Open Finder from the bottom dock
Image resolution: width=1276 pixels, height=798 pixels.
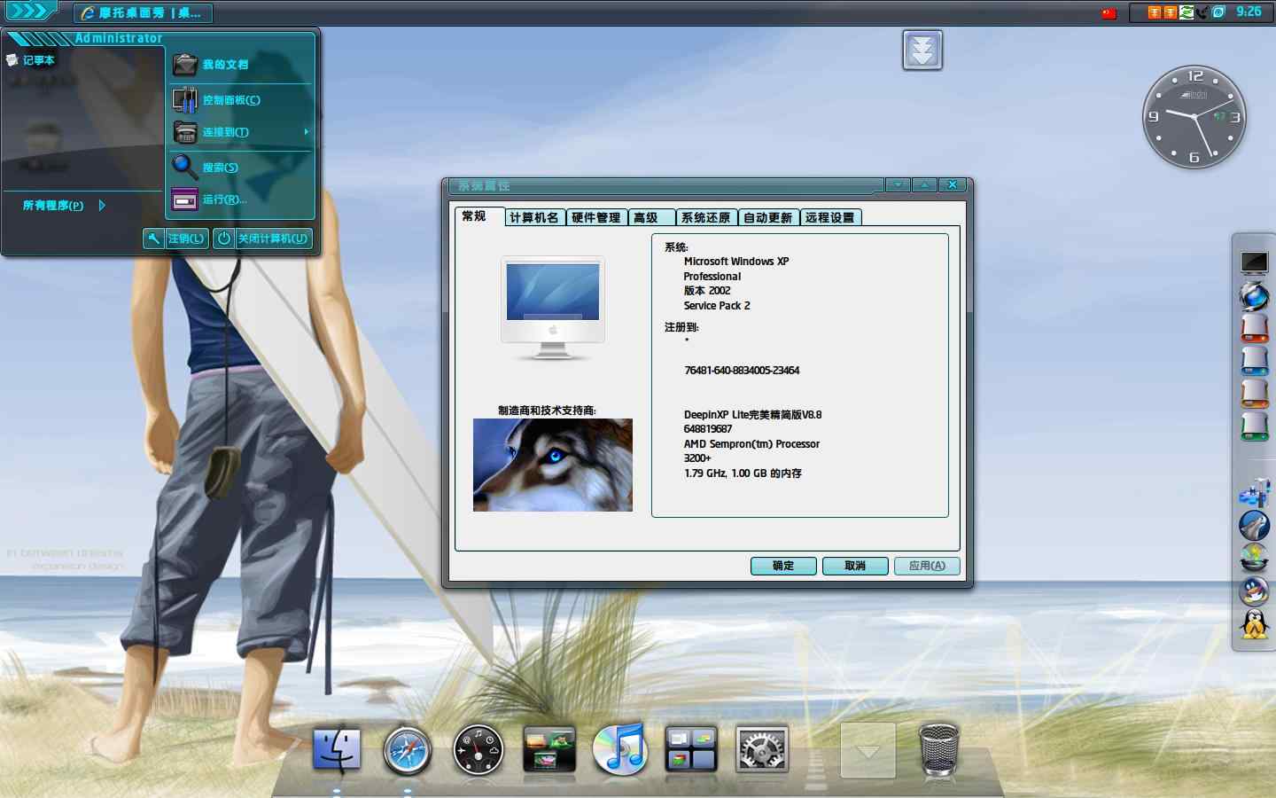337,751
